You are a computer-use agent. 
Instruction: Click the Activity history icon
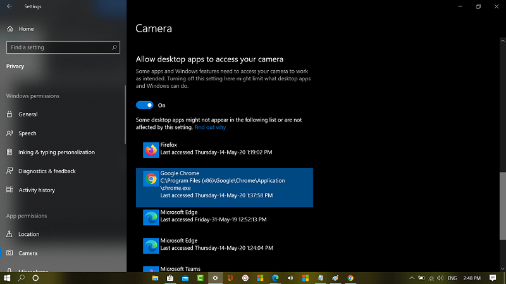tap(9, 190)
